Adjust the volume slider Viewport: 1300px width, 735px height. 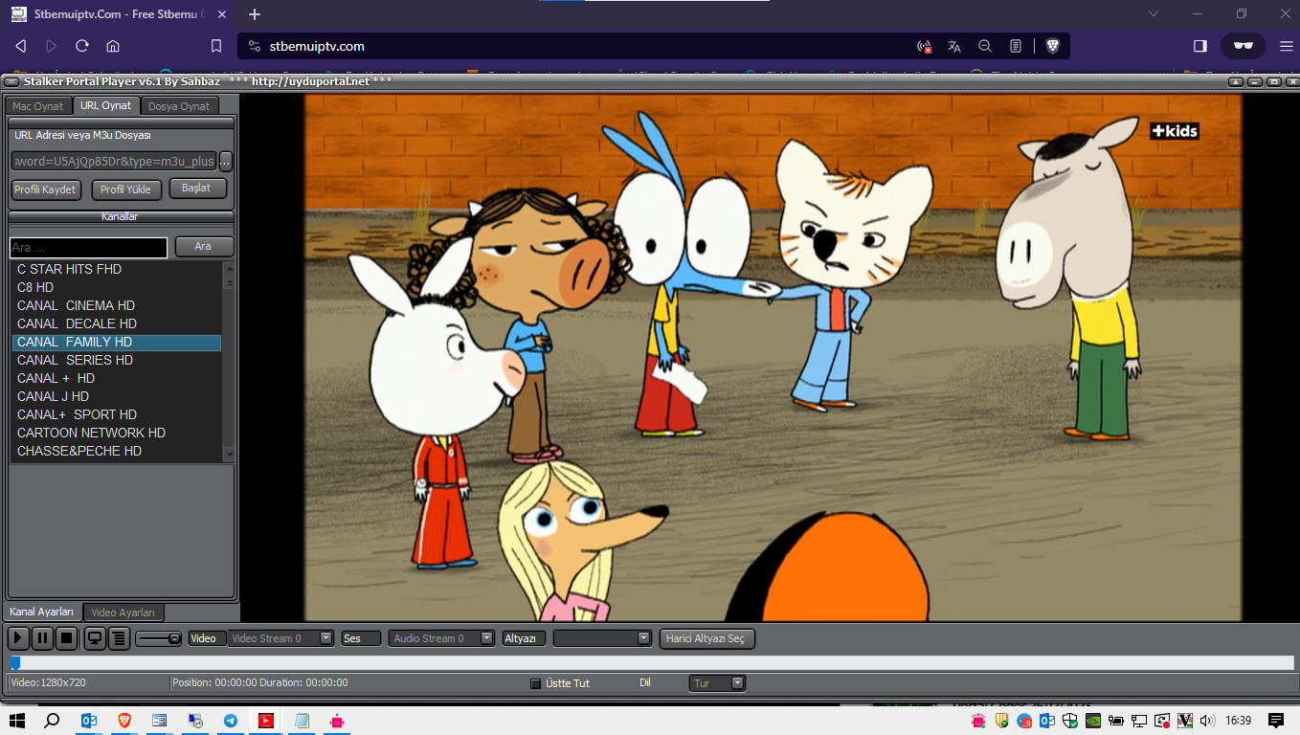pyautogui.click(x=159, y=638)
